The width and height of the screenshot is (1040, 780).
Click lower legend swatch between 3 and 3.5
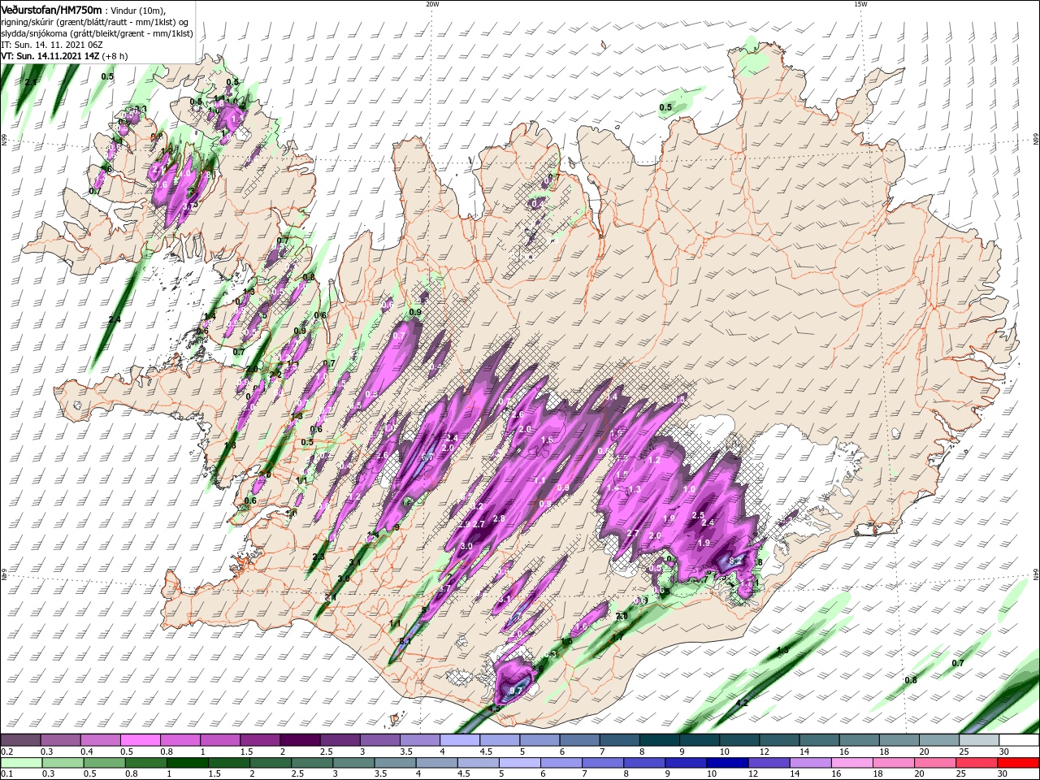click(353, 763)
